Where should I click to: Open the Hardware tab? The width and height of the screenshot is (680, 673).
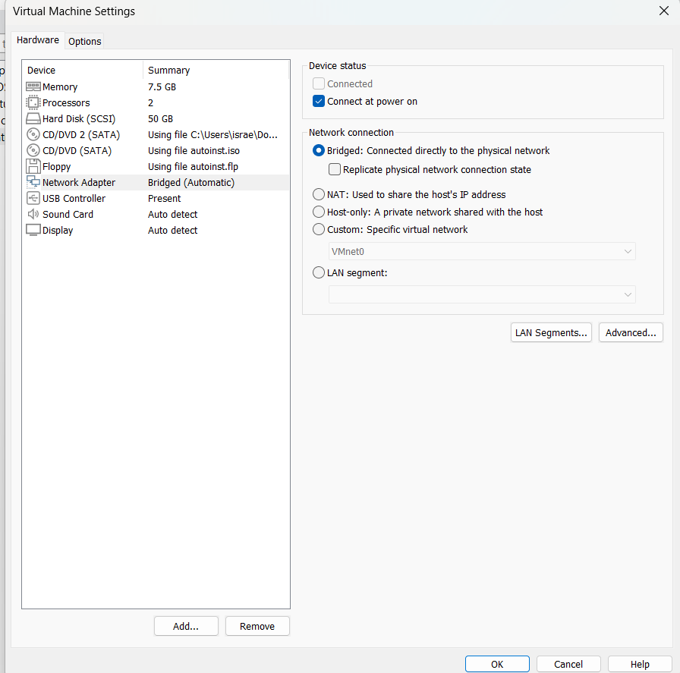pyautogui.click(x=38, y=40)
